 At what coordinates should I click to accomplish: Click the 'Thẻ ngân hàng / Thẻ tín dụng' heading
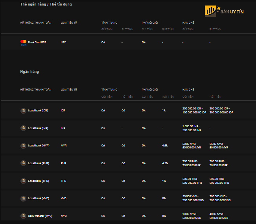tap(46, 4)
